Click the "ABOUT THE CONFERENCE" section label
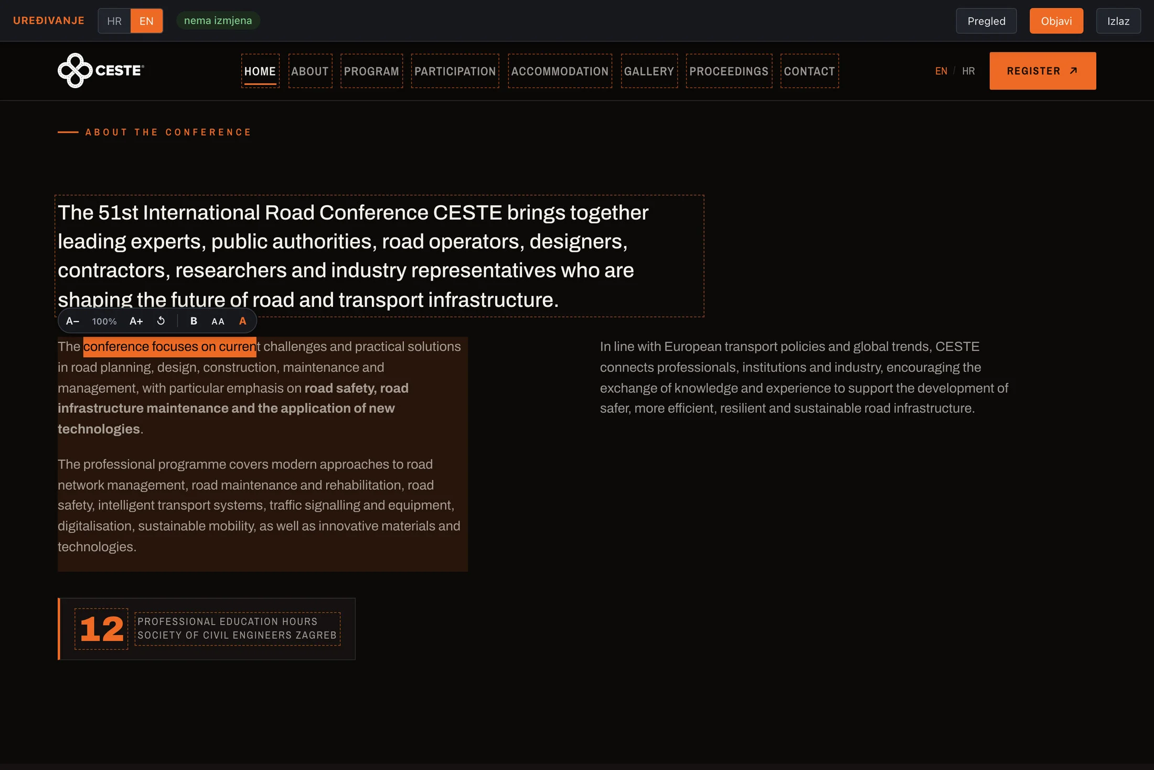Viewport: 1154px width, 770px height. tap(168, 132)
